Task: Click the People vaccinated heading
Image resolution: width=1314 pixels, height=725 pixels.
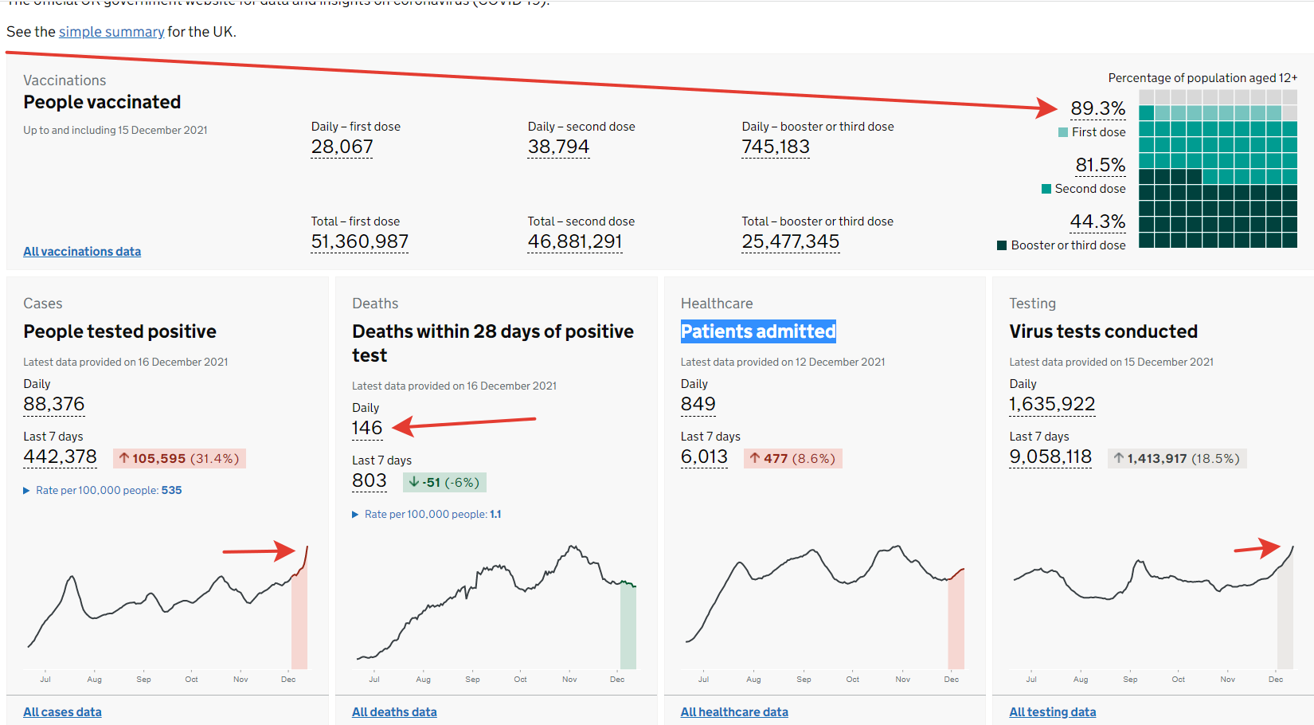Action: click(102, 103)
